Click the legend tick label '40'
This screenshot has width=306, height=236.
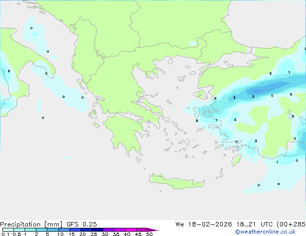(x=127, y=234)
